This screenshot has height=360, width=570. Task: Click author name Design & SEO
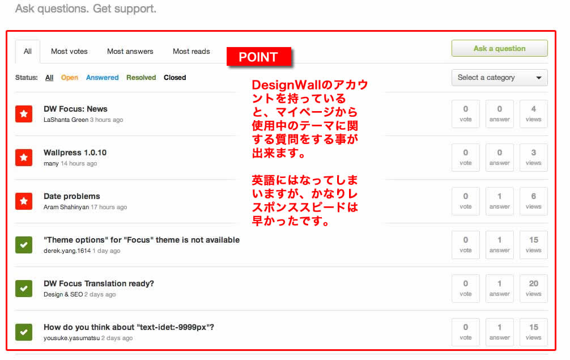point(63,295)
